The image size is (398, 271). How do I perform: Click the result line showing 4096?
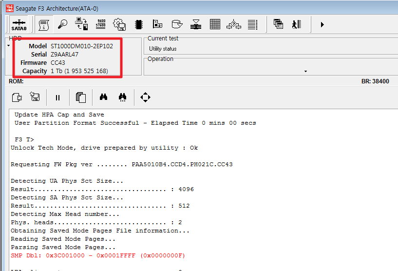pyautogui.click(x=102, y=189)
